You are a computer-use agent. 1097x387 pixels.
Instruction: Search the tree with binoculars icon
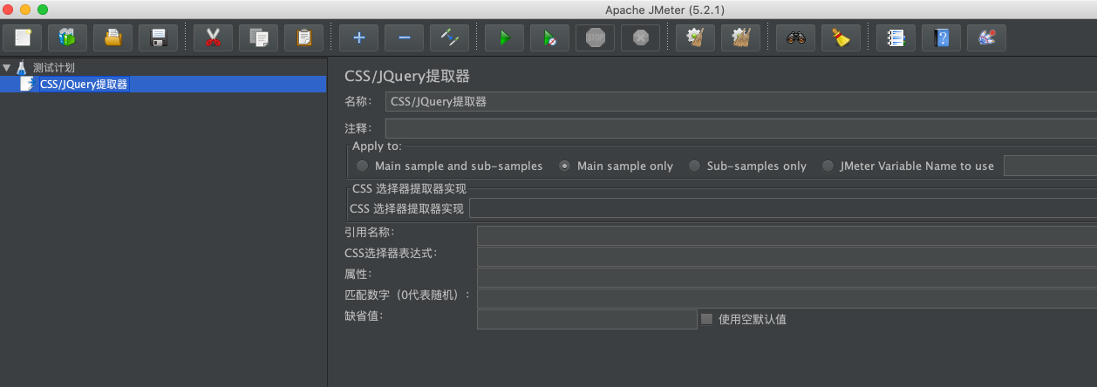(x=795, y=37)
